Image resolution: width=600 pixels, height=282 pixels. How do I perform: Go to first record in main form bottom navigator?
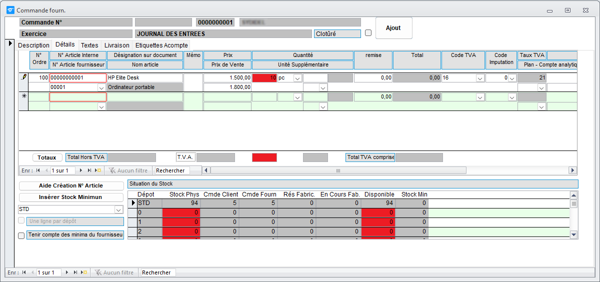tap(24, 272)
